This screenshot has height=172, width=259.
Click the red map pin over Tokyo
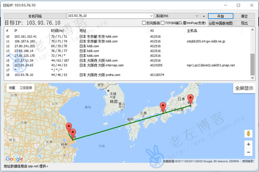coord(190,100)
